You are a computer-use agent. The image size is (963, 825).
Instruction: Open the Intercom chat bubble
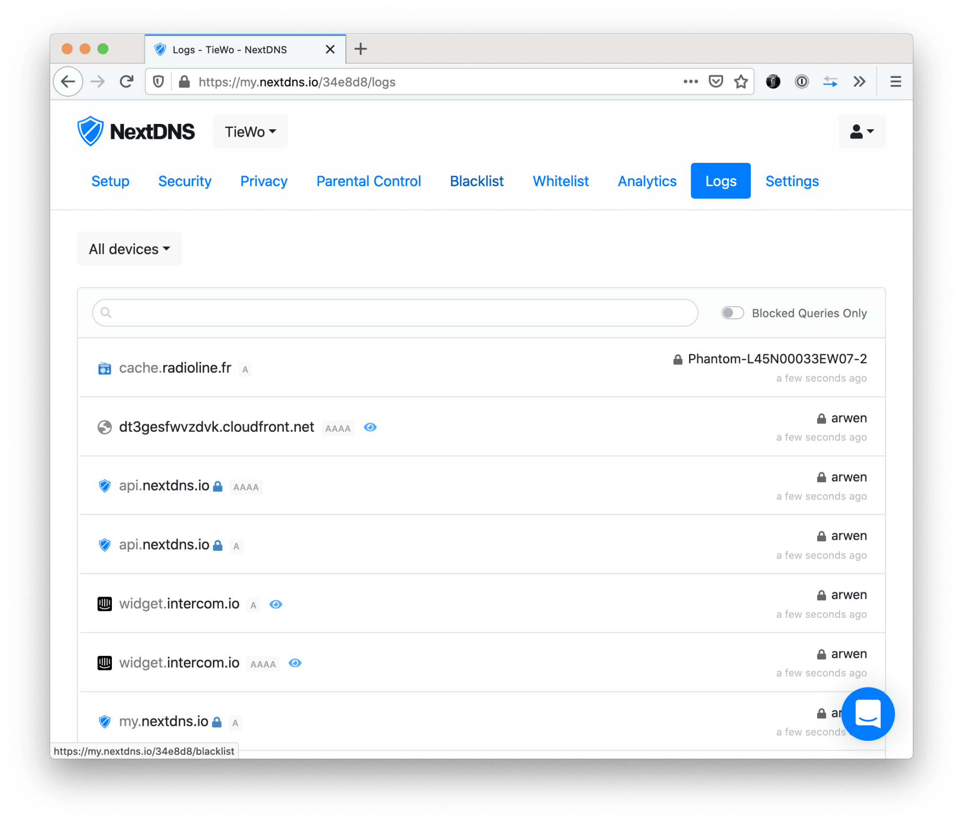(868, 714)
